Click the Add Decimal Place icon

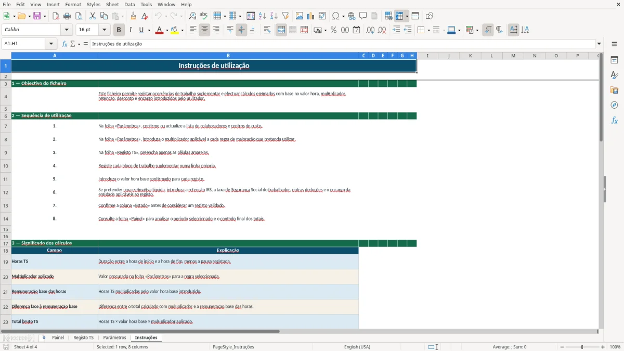coord(371,30)
